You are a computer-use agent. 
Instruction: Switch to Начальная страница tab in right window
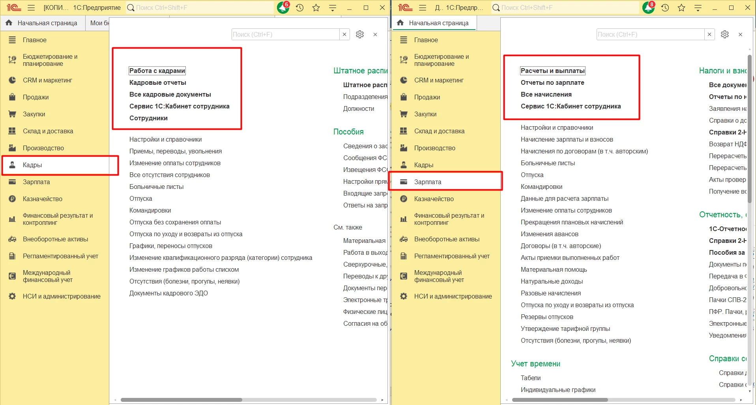point(434,23)
